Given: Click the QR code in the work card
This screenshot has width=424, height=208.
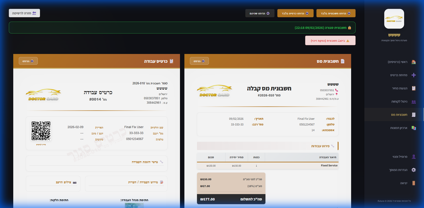Looking at the screenshot, I should (41, 131).
